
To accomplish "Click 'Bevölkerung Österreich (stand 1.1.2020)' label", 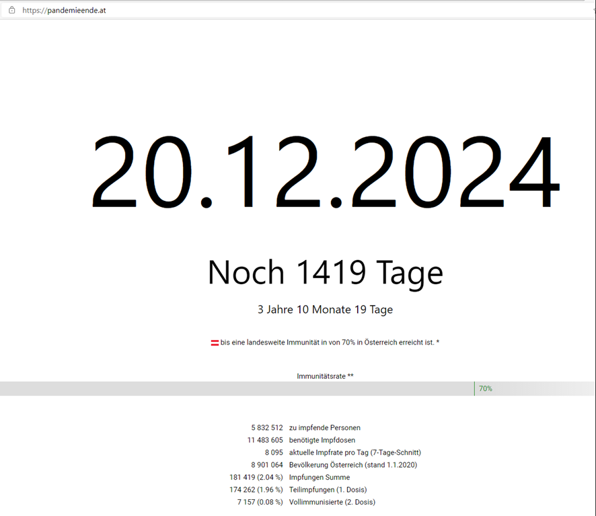I will [x=353, y=465].
